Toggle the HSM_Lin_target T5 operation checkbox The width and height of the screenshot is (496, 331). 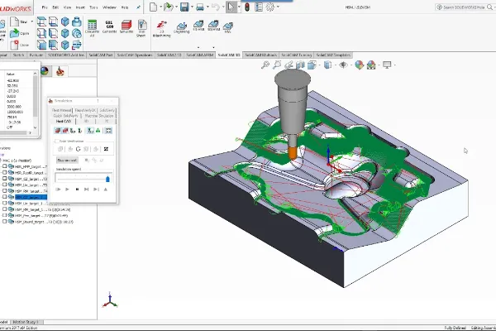[4, 185]
